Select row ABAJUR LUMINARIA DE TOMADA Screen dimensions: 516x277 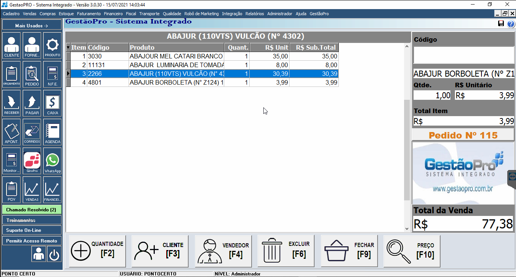202,65
